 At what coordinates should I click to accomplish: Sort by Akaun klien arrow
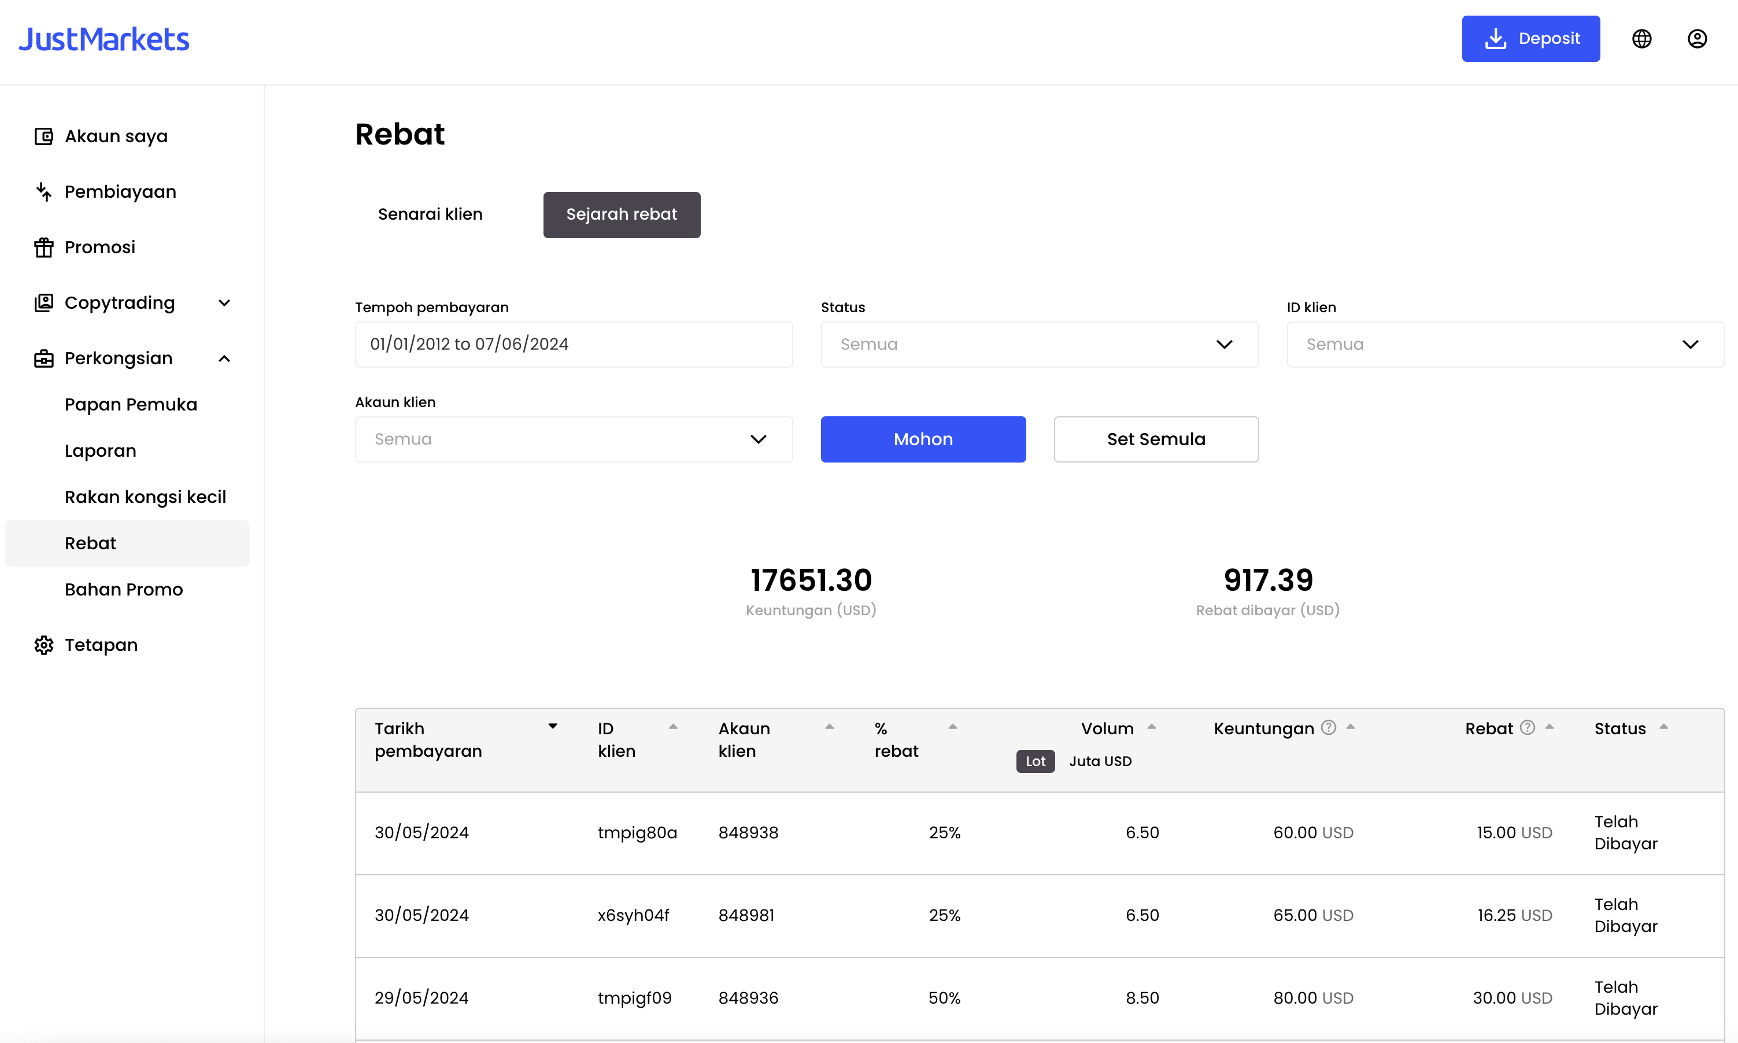pyautogui.click(x=829, y=727)
